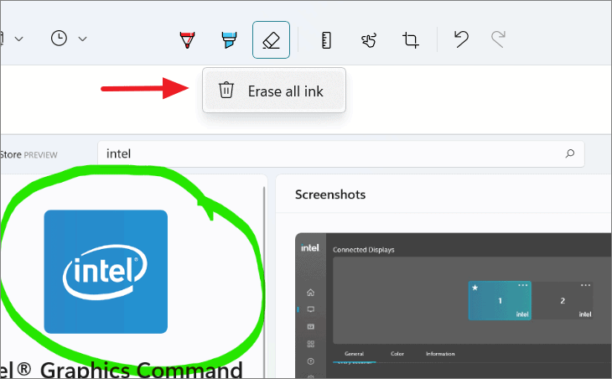Select display 2 tile in screenshot
The image size is (612, 379).
pyautogui.click(x=563, y=300)
